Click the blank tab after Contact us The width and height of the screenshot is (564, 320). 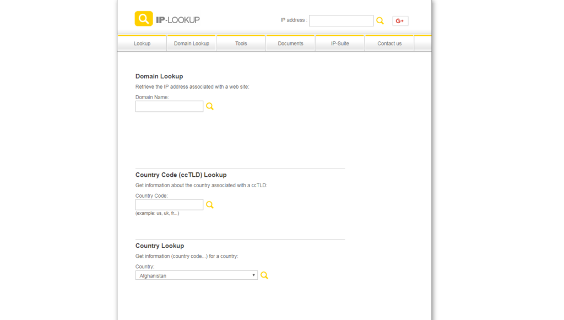[423, 43]
